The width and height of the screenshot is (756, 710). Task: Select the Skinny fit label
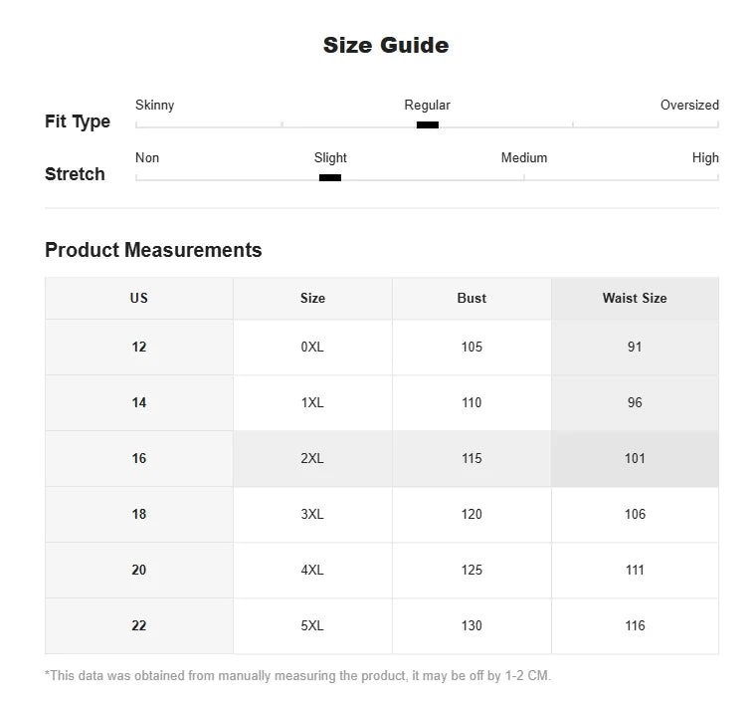(x=154, y=106)
